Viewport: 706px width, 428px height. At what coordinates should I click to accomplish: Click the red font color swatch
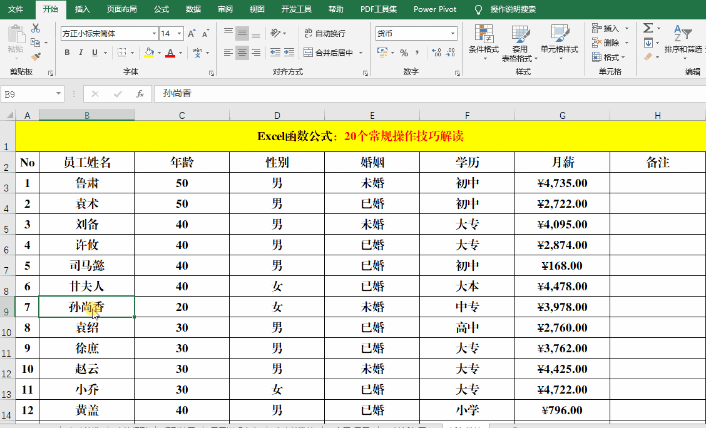tap(170, 58)
